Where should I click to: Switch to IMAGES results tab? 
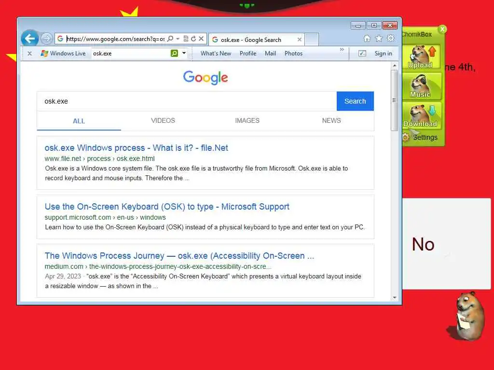tap(247, 121)
